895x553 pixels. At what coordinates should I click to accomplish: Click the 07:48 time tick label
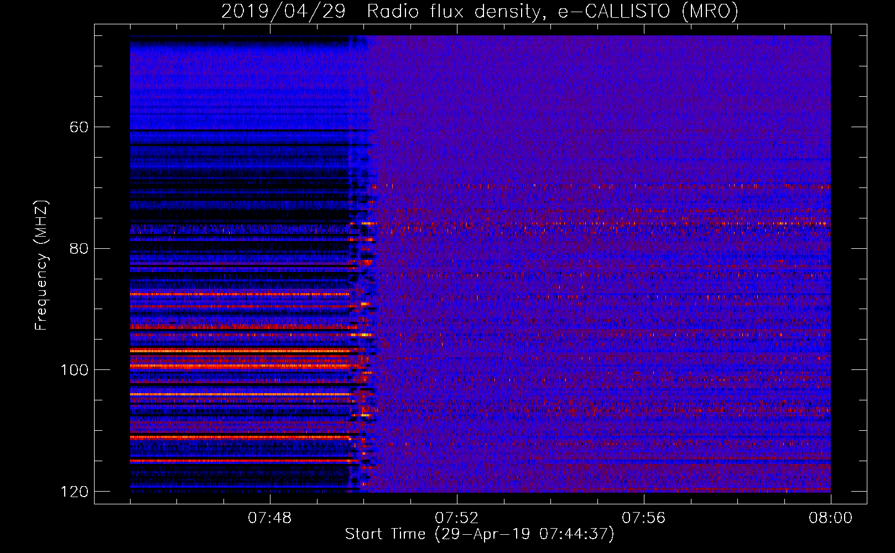coord(270,518)
